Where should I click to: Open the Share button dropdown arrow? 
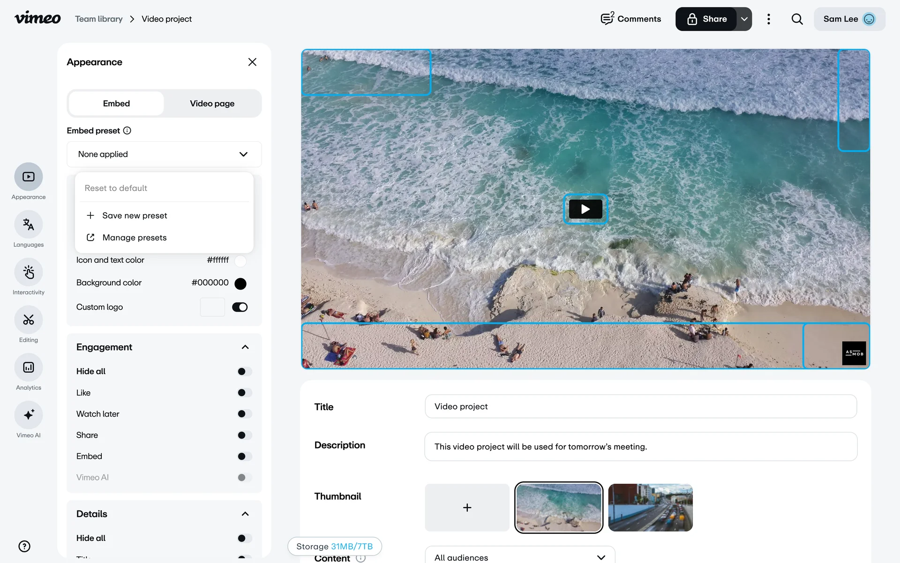pyautogui.click(x=744, y=19)
